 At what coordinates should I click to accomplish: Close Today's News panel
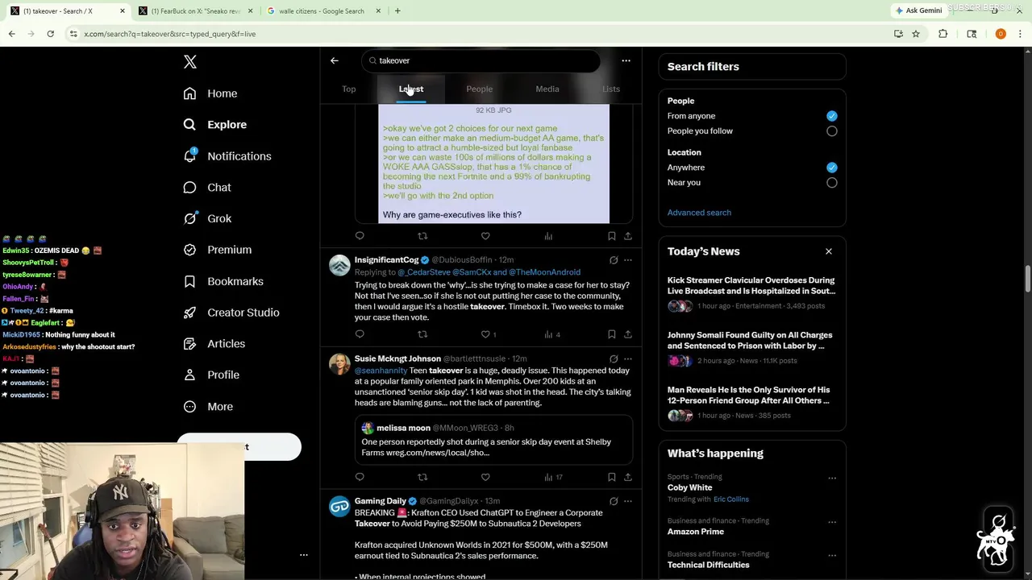coord(829,251)
